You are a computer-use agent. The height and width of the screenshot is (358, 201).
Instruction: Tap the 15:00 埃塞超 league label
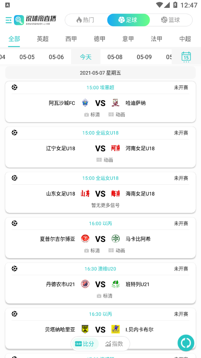pos(100,87)
